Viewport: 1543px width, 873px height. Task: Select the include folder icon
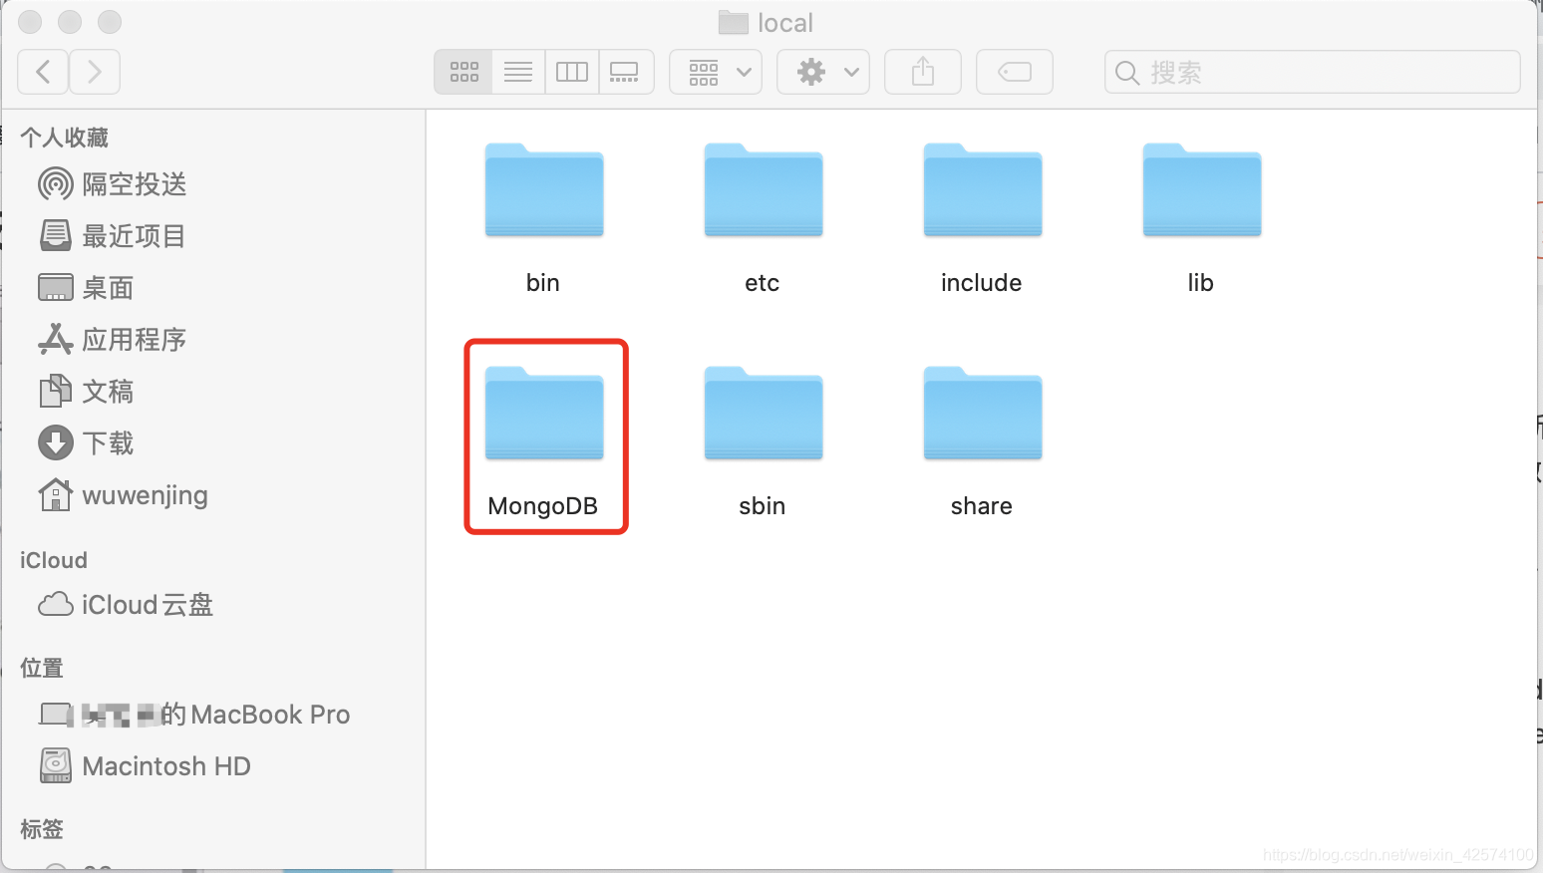(x=983, y=190)
